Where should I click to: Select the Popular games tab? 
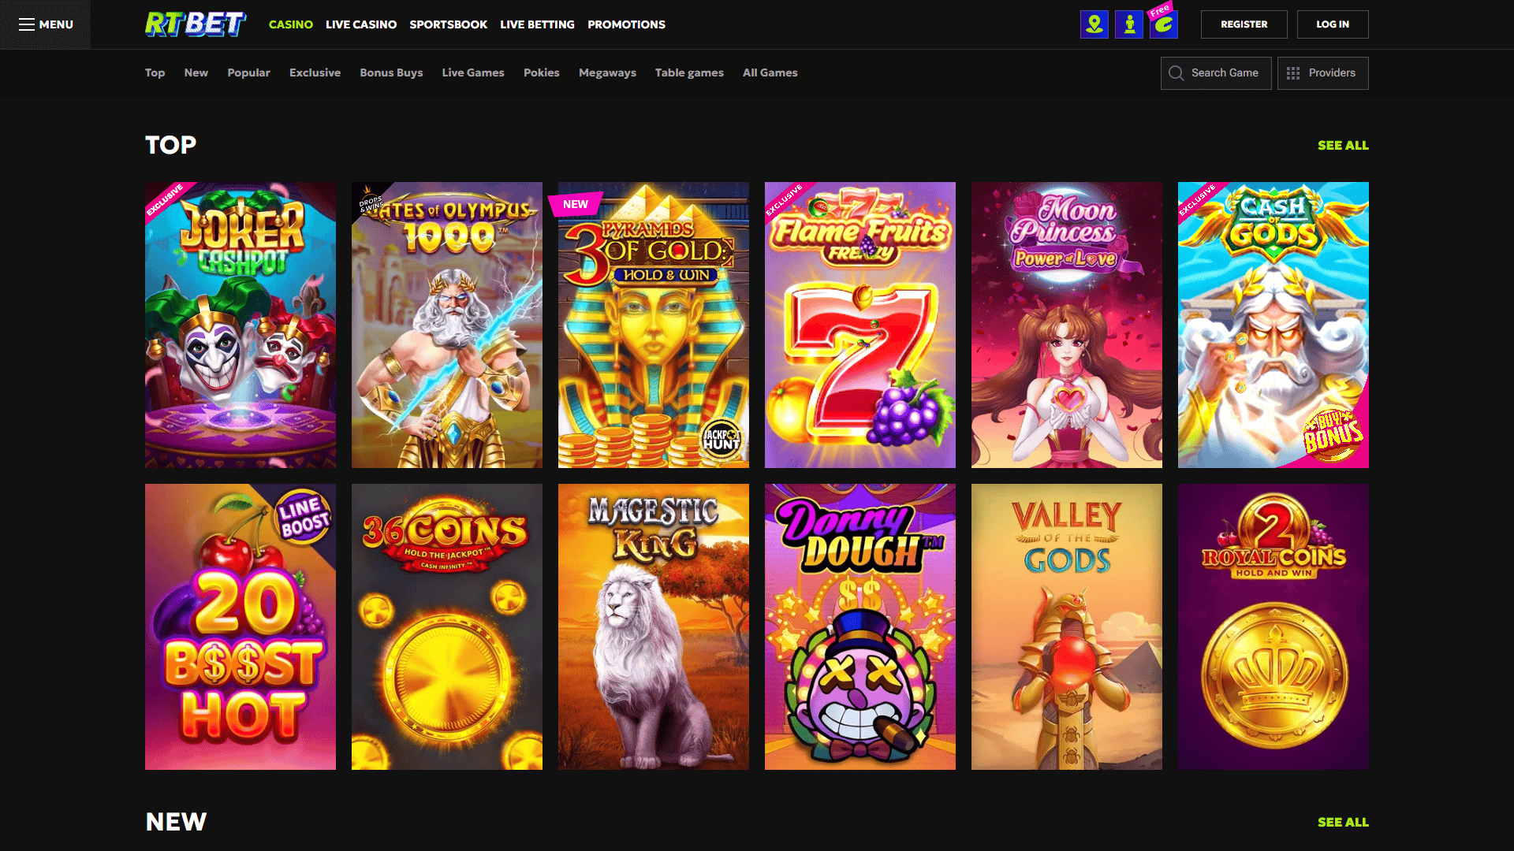(248, 72)
